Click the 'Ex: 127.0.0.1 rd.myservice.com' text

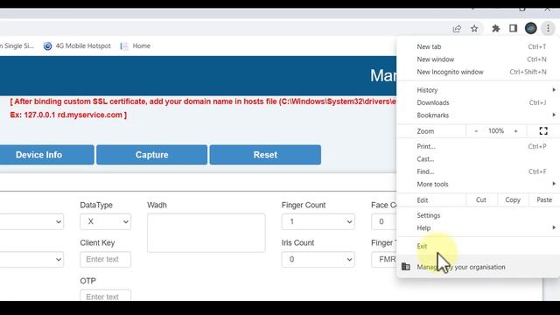pyautogui.click(x=68, y=115)
